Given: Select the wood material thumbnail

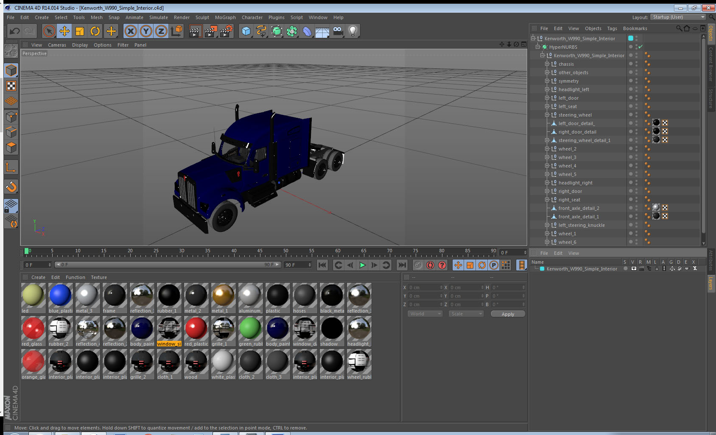Looking at the screenshot, I should click(196, 364).
